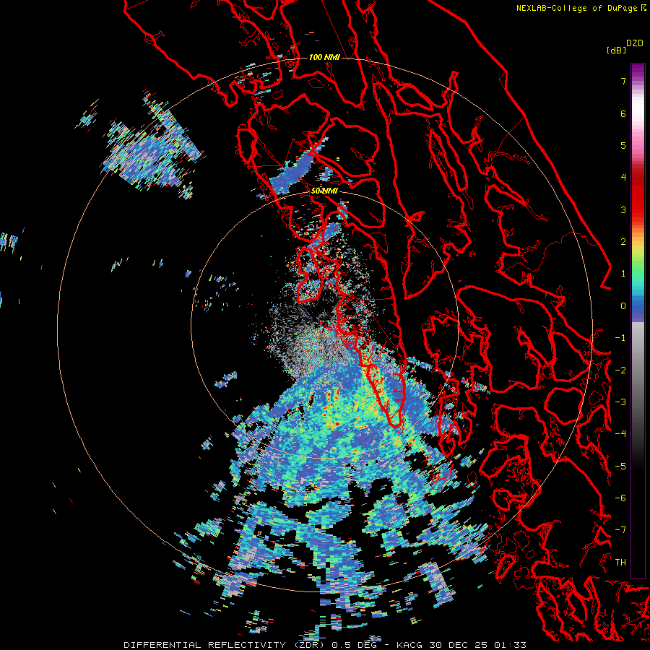Click the -3 value on color scale

click(x=620, y=402)
